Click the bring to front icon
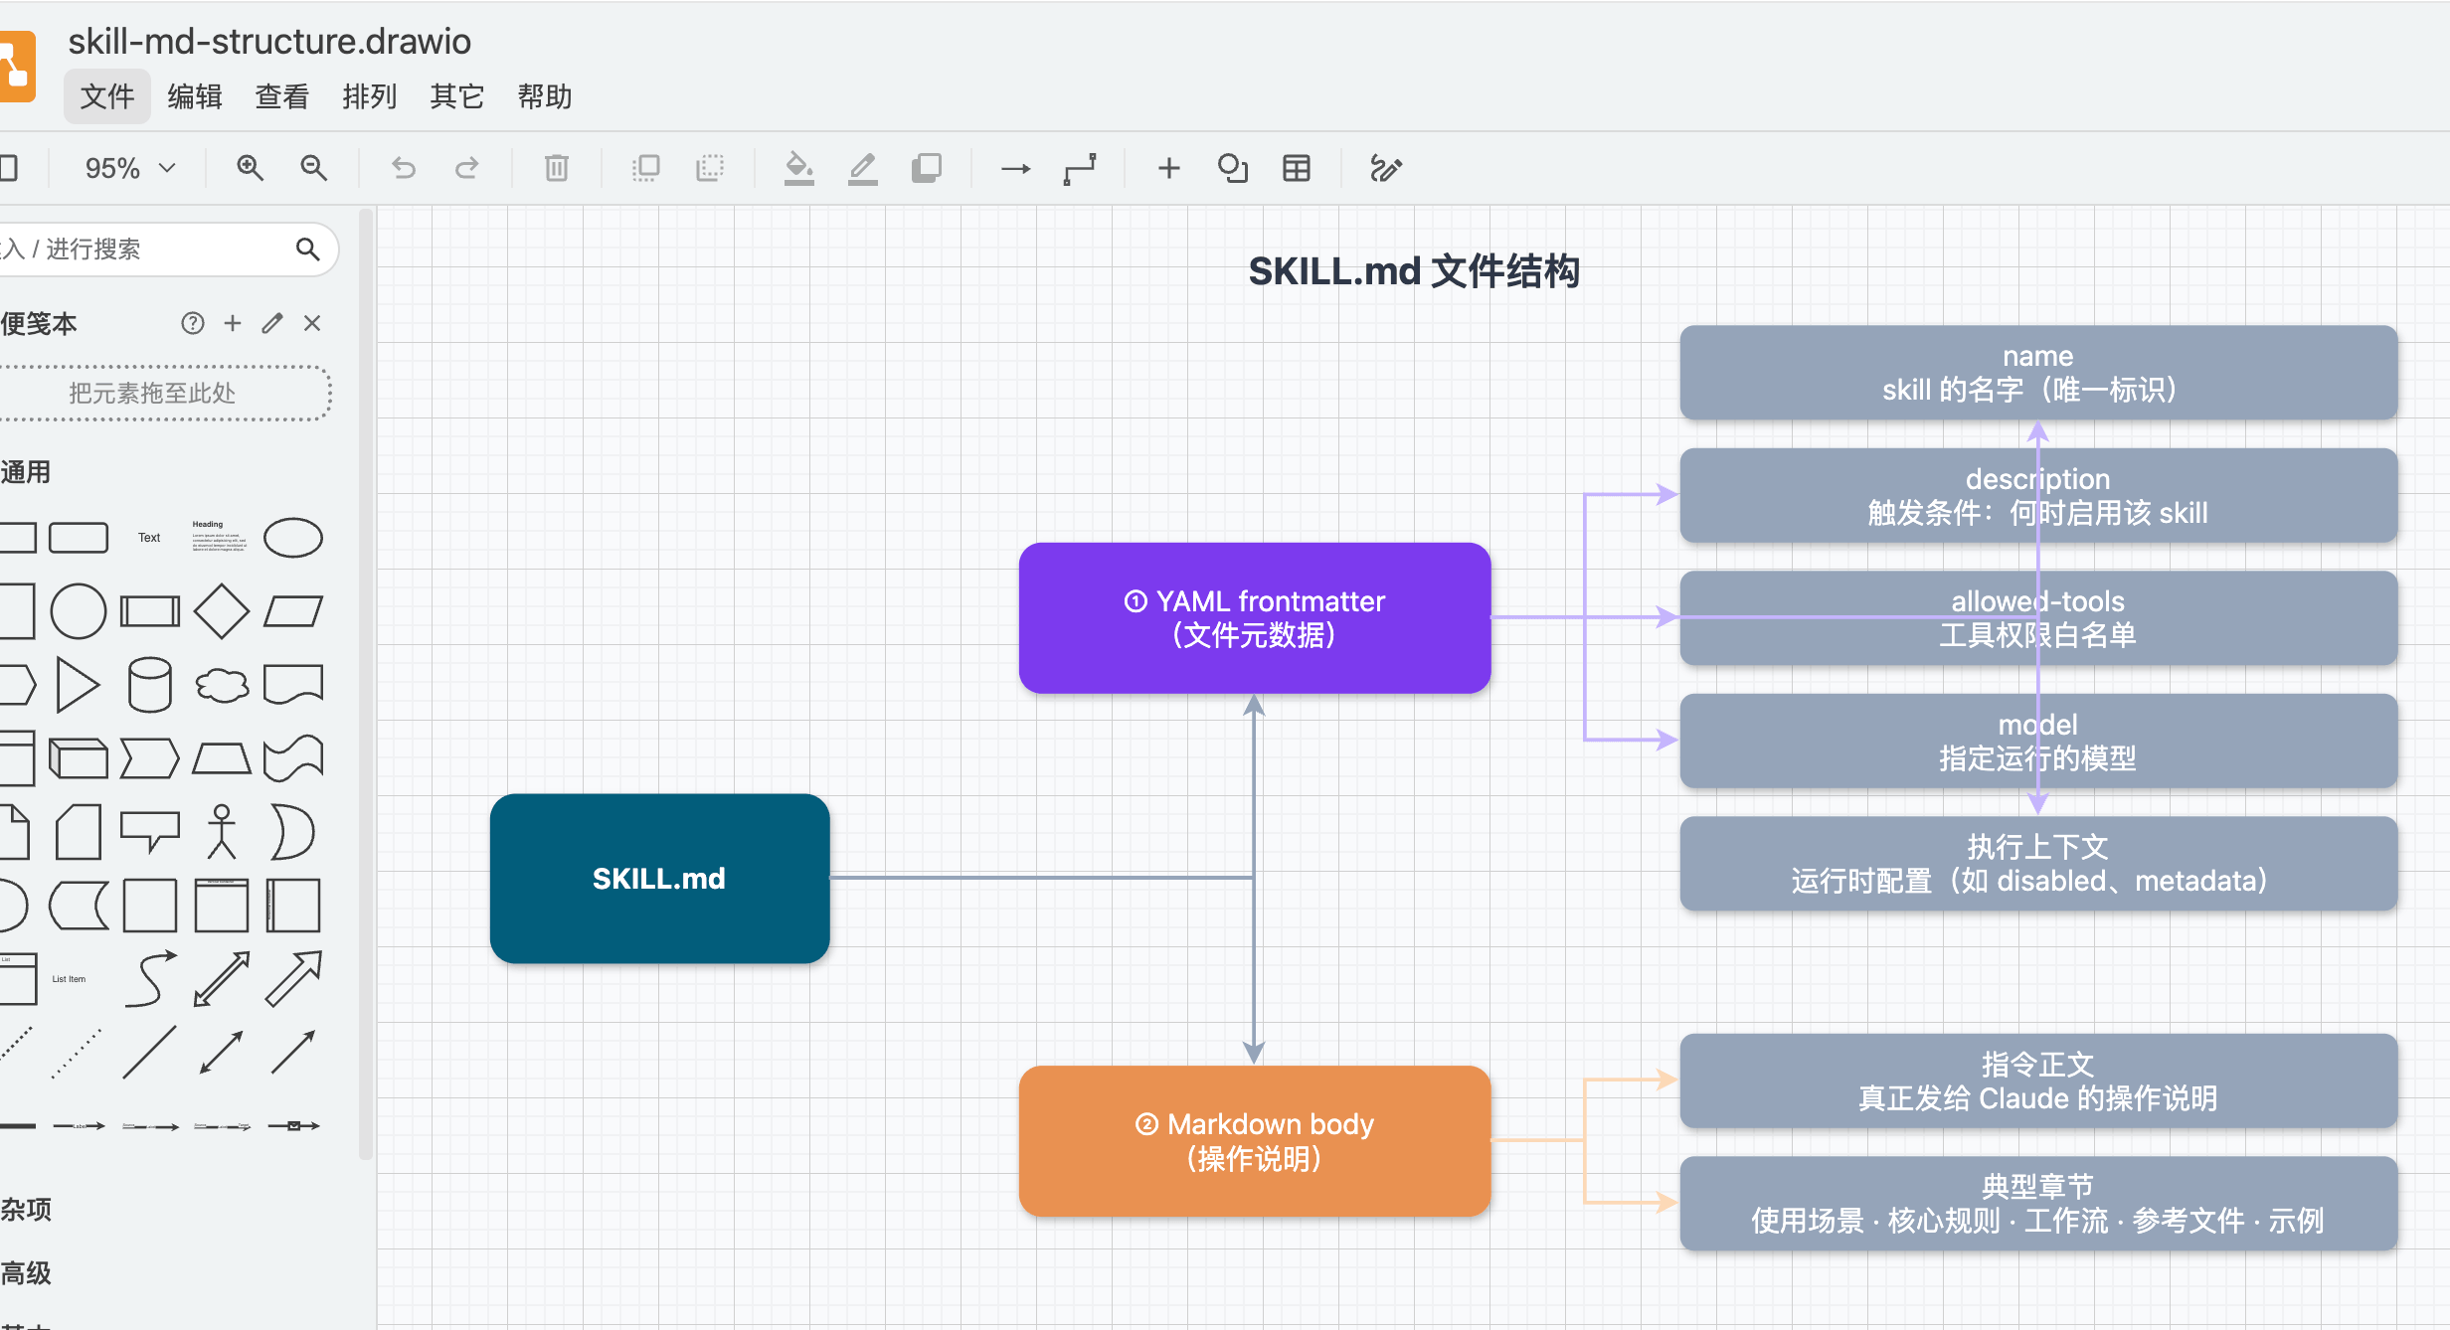This screenshot has width=2450, height=1330. (x=646, y=168)
